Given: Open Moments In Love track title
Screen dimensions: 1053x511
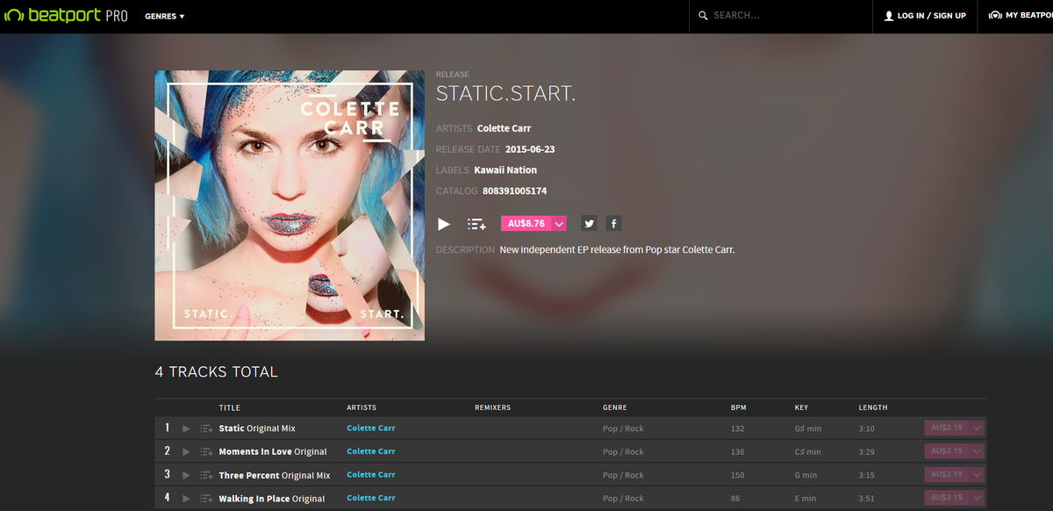Looking at the screenshot, I should 273,451.
